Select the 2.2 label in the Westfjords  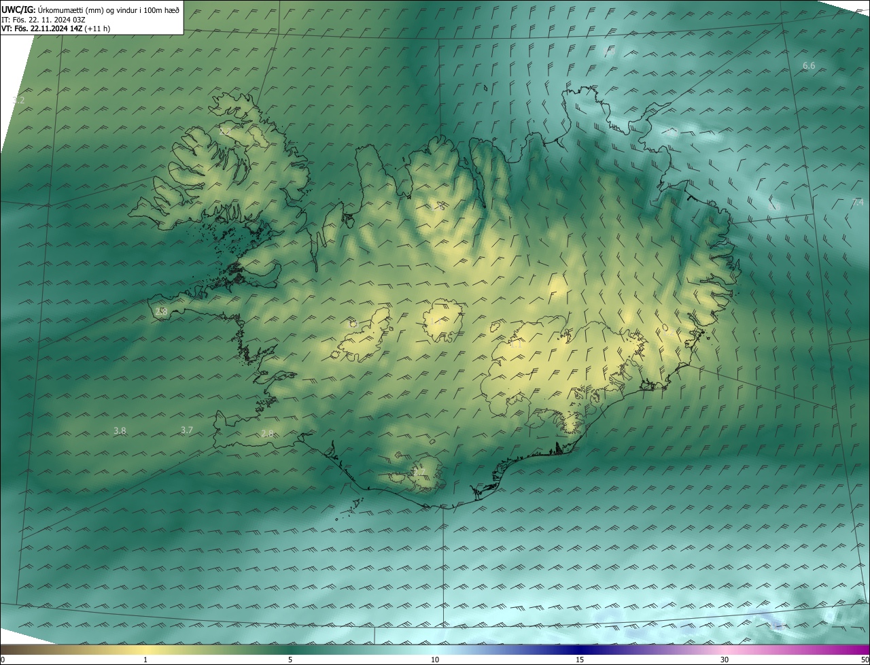[x=226, y=132]
